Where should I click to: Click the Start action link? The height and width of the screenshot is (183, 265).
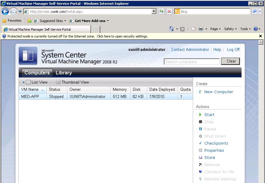pos(209,115)
